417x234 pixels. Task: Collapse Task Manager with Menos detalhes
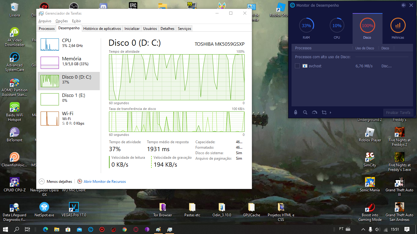56,181
